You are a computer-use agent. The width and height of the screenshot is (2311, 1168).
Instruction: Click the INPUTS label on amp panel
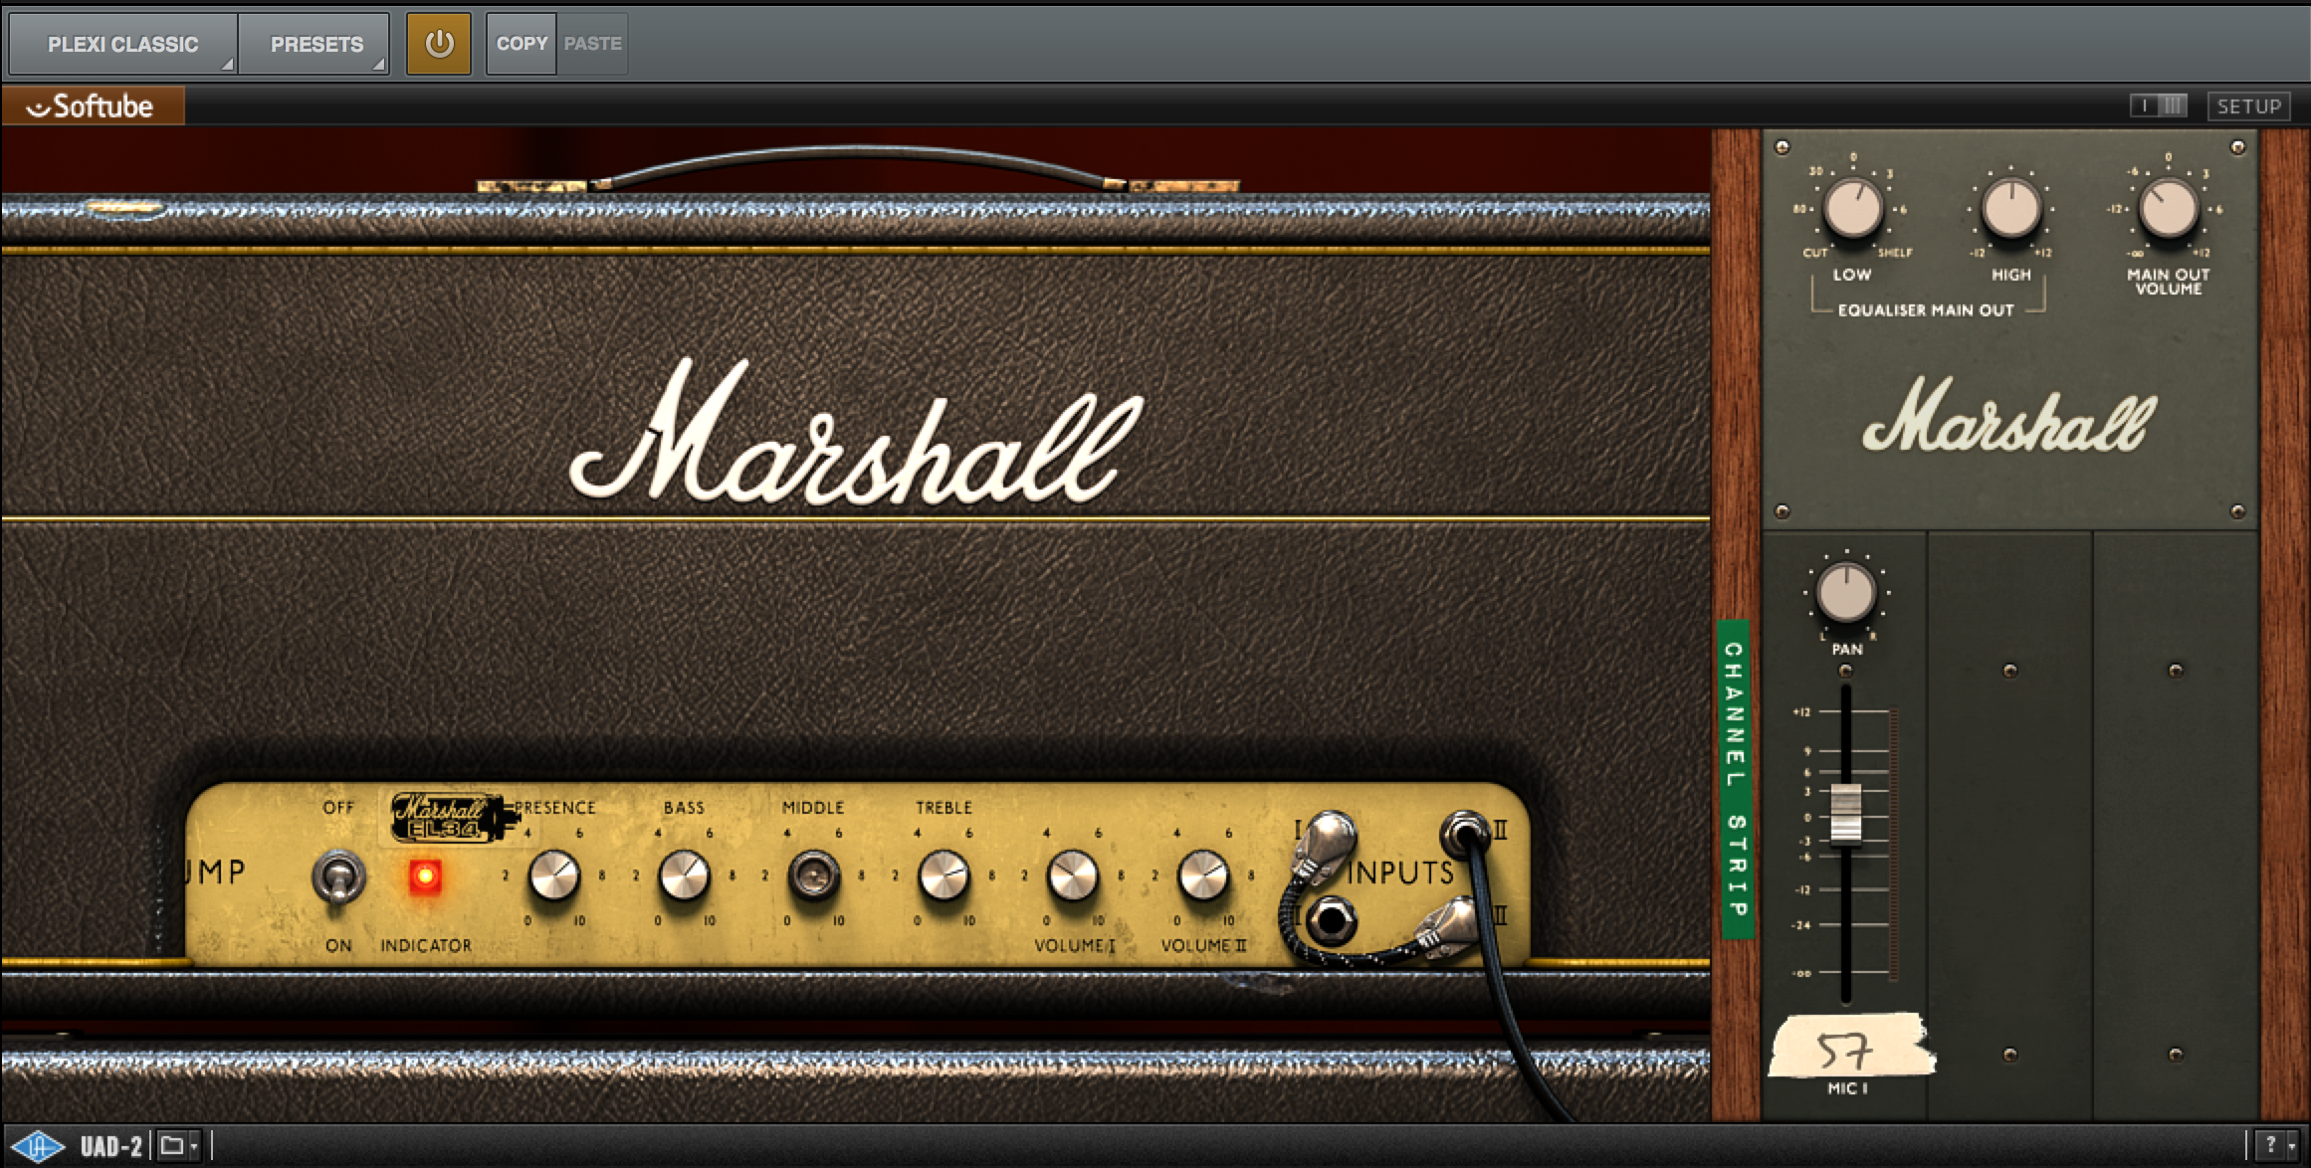(1399, 873)
